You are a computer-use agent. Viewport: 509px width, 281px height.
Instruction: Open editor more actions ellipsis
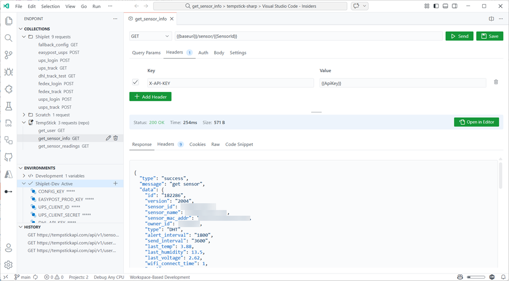click(501, 19)
